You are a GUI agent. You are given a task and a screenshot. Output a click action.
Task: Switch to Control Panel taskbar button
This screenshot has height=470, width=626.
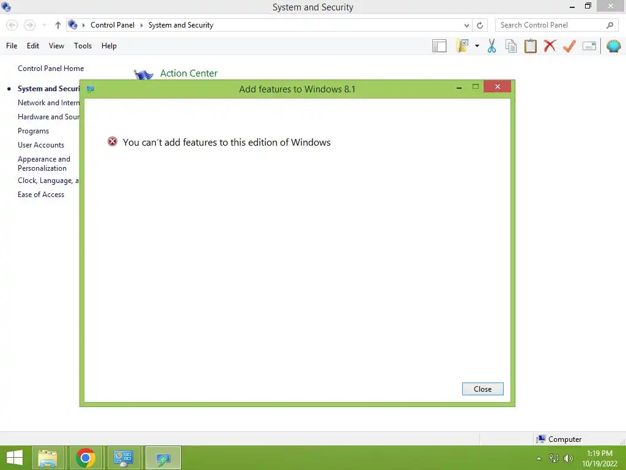click(x=123, y=458)
